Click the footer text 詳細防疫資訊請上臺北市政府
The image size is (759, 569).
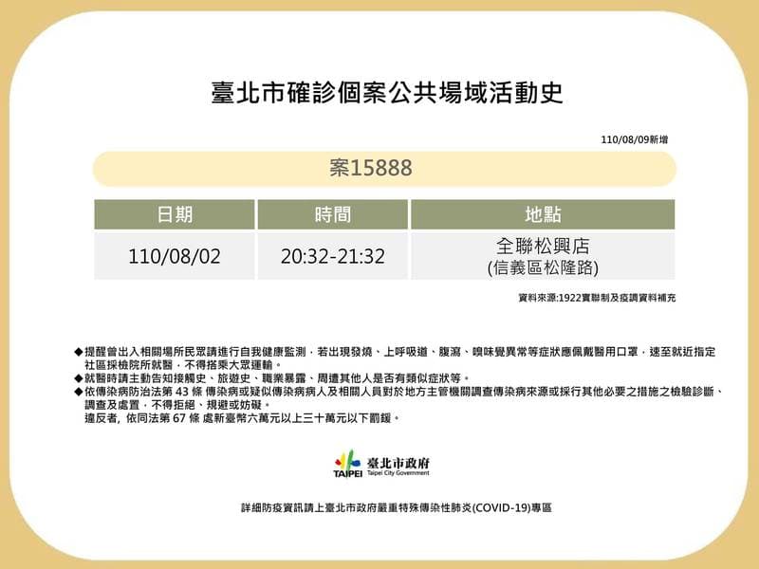397,507
